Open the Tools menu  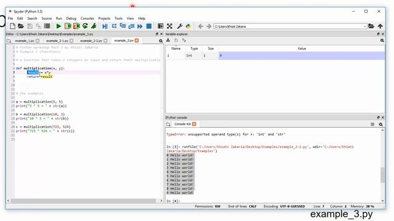tap(118, 18)
